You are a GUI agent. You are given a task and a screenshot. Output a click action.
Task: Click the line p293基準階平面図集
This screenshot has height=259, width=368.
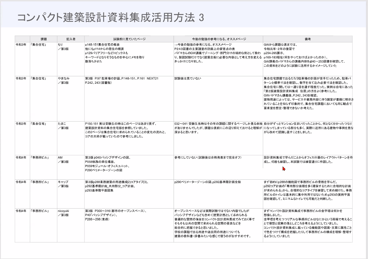pos(99,190)
